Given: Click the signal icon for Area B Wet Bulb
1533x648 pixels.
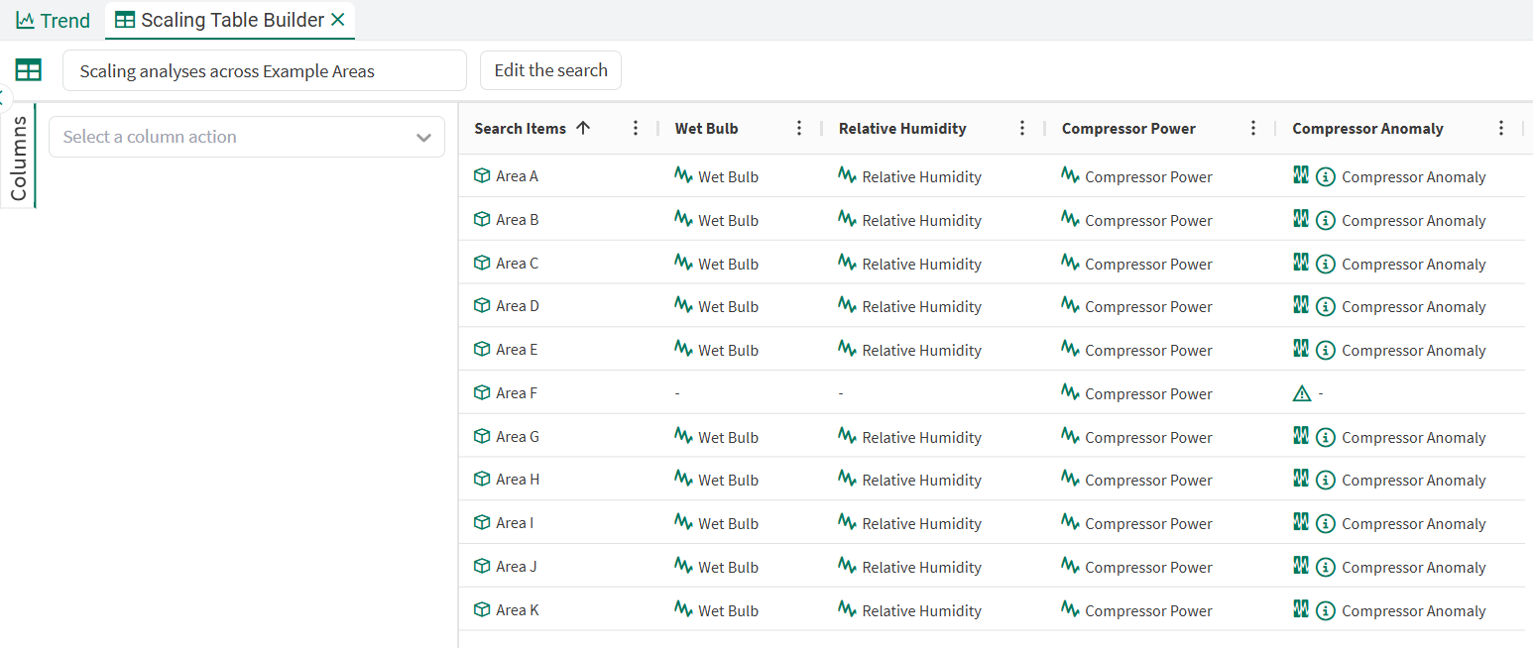Looking at the screenshot, I should click(x=683, y=219).
